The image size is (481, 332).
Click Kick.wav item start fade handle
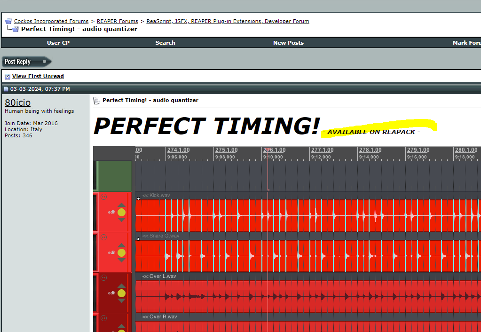click(138, 199)
